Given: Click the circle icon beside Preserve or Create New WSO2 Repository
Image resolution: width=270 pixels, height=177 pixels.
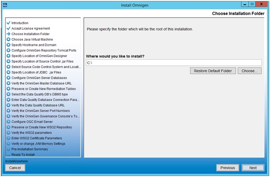Looking at the screenshot, I should tap(8, 127).
